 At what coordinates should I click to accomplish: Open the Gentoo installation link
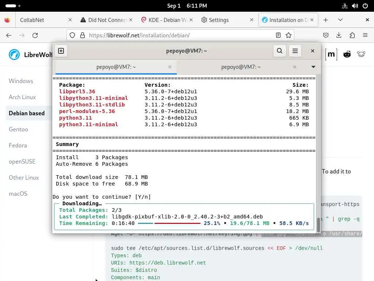18,129
